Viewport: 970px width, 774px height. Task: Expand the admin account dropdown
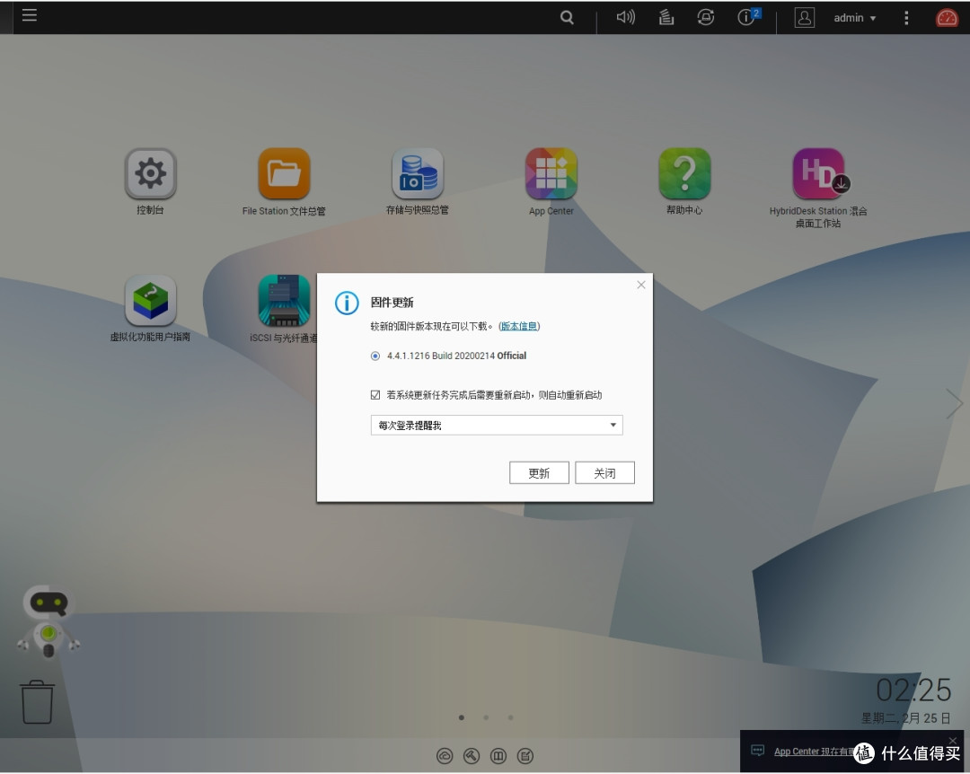pyautogui.click(x=855, y=18)
